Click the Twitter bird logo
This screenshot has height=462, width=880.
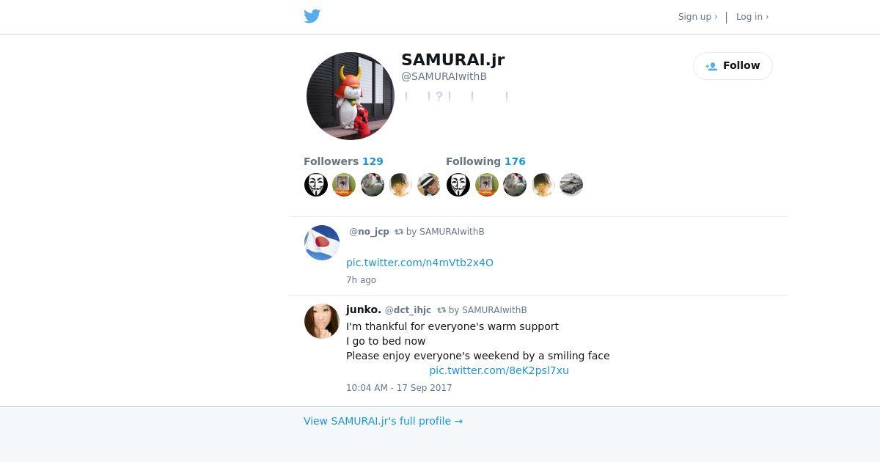click(312, 16)
